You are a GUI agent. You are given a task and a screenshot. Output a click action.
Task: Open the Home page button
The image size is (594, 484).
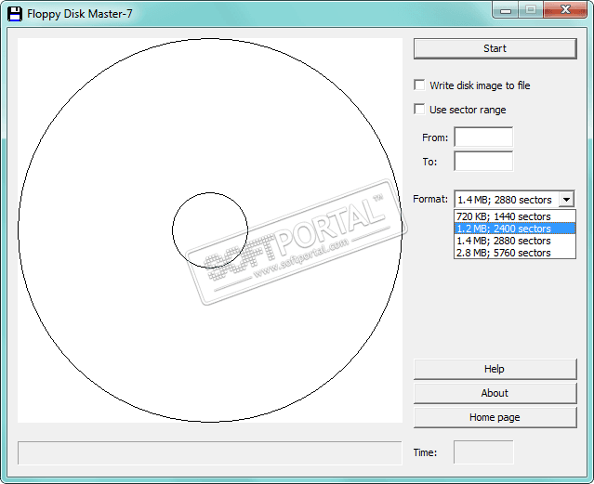coord(495,417)
